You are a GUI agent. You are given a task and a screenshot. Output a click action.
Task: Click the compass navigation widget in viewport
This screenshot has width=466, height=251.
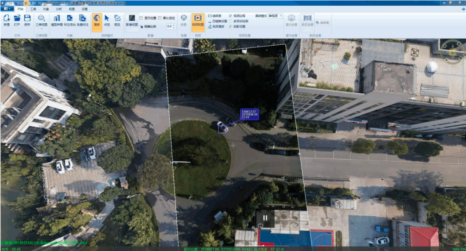pyautogui.click(x=452, y=51)
